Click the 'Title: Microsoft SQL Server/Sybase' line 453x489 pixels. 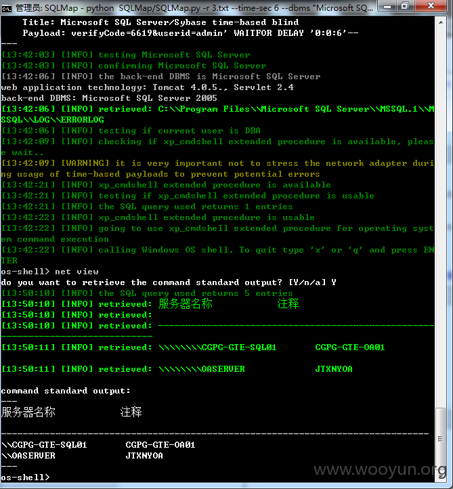pyautogui.click(x=160, y=22)
